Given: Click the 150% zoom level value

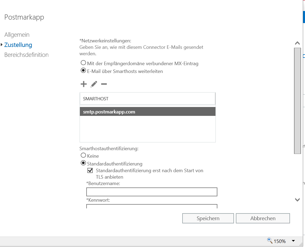Looking at the screenshot, I should click(280, 241).
